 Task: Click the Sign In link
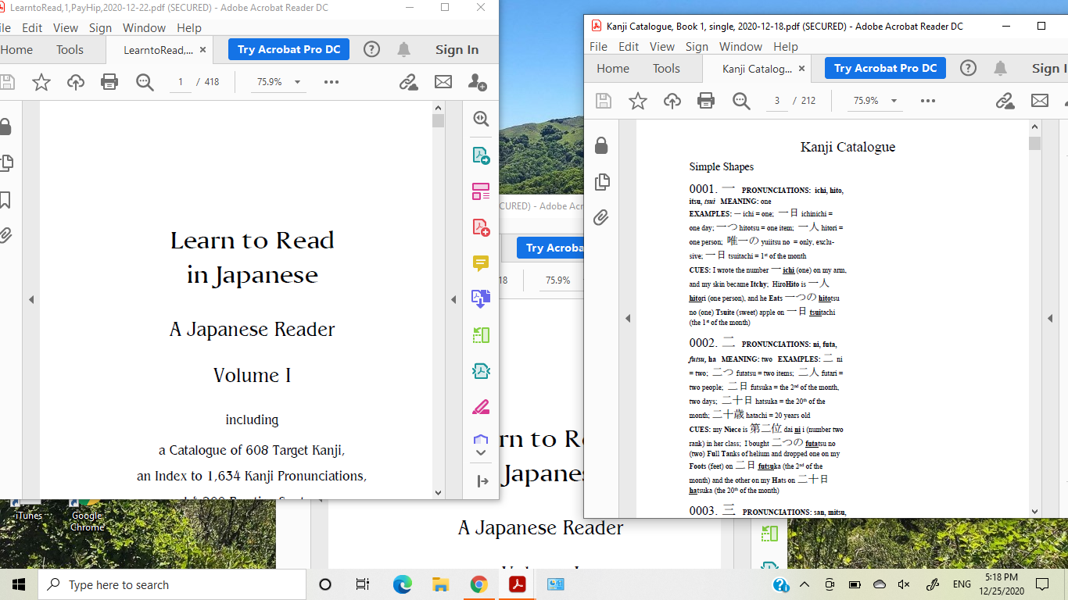456,48
